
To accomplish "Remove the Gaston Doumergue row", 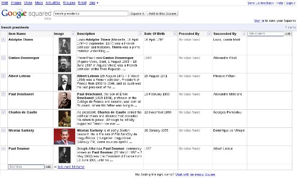I will click(3, 58).
